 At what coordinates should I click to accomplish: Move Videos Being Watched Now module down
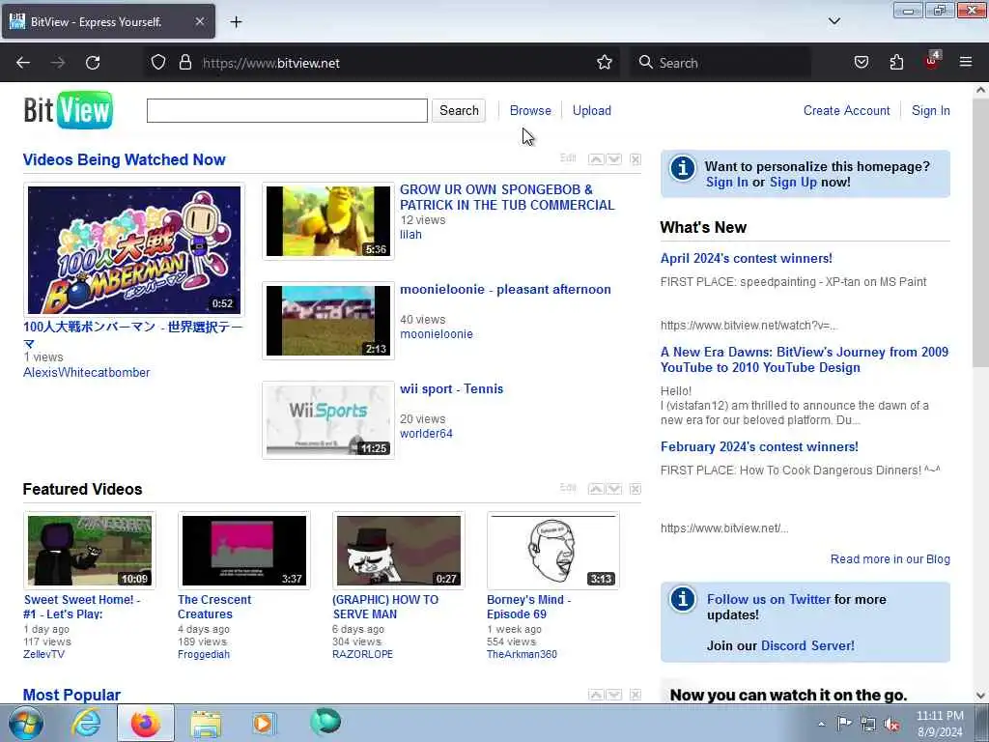pos(614,159)
